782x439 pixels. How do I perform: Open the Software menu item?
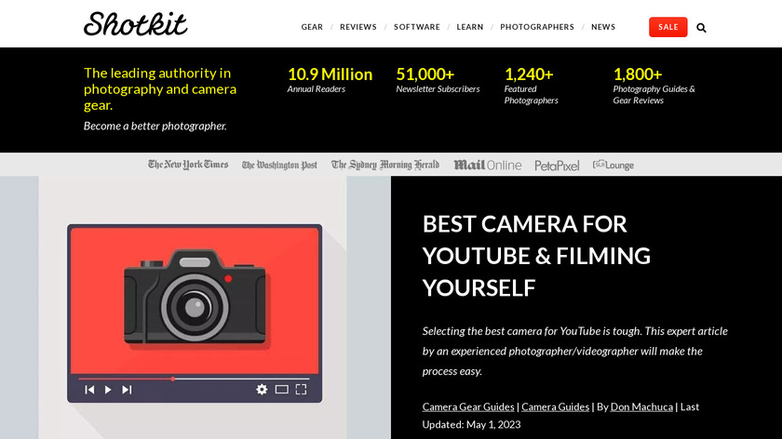pyautogui.click(x=416, y=27)
